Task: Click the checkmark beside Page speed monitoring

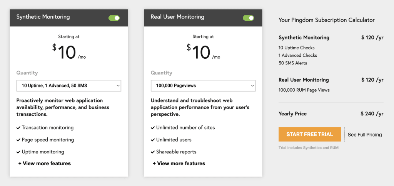Action: point(18,140)
